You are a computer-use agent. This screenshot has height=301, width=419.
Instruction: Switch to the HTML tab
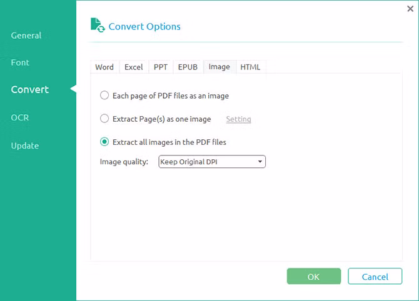coord(250,67)
